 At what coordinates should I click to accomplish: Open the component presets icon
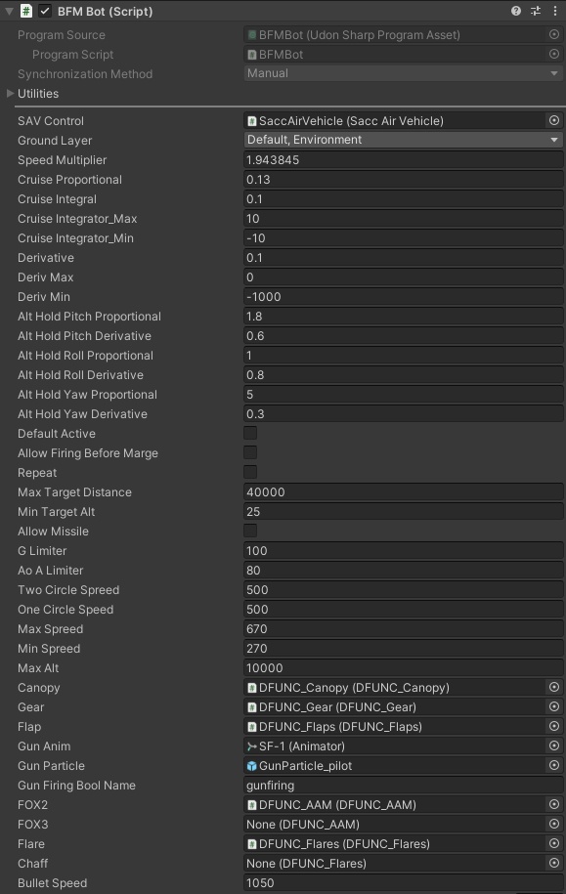[536, 11]
